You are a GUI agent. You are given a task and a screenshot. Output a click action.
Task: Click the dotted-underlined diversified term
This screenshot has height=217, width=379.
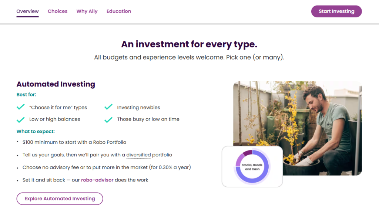[x=138, y=155]
